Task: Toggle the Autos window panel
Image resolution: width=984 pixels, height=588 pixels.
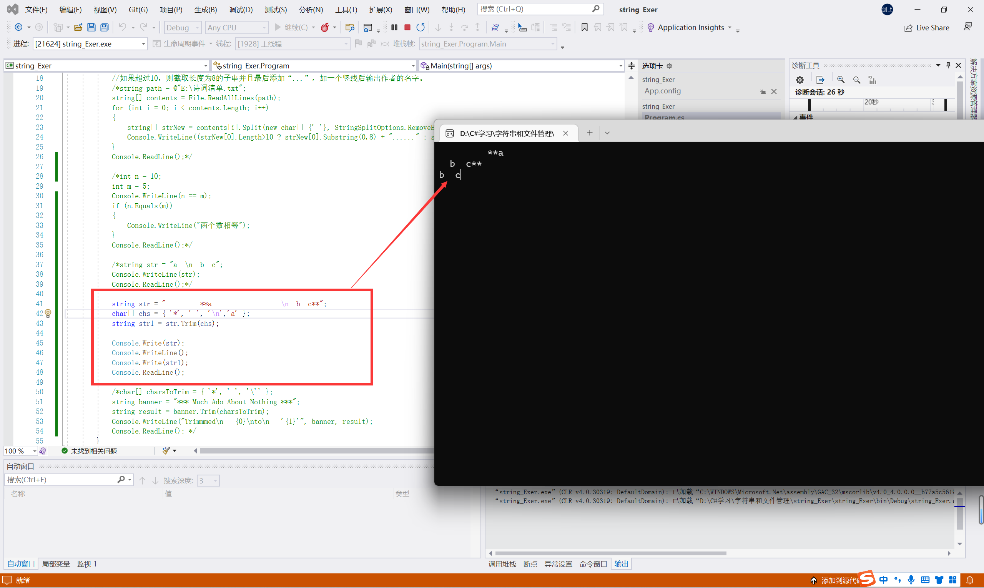Action: [x=22, y=563]
